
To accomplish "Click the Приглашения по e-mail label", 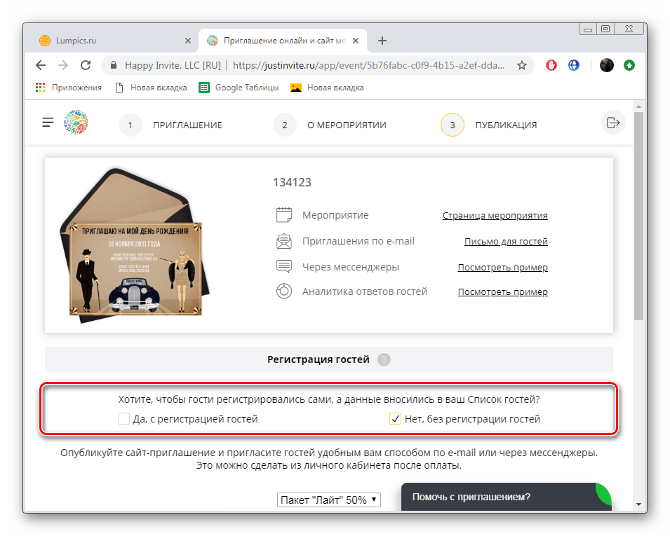I will pyautogui.click(x=359, y=241).
